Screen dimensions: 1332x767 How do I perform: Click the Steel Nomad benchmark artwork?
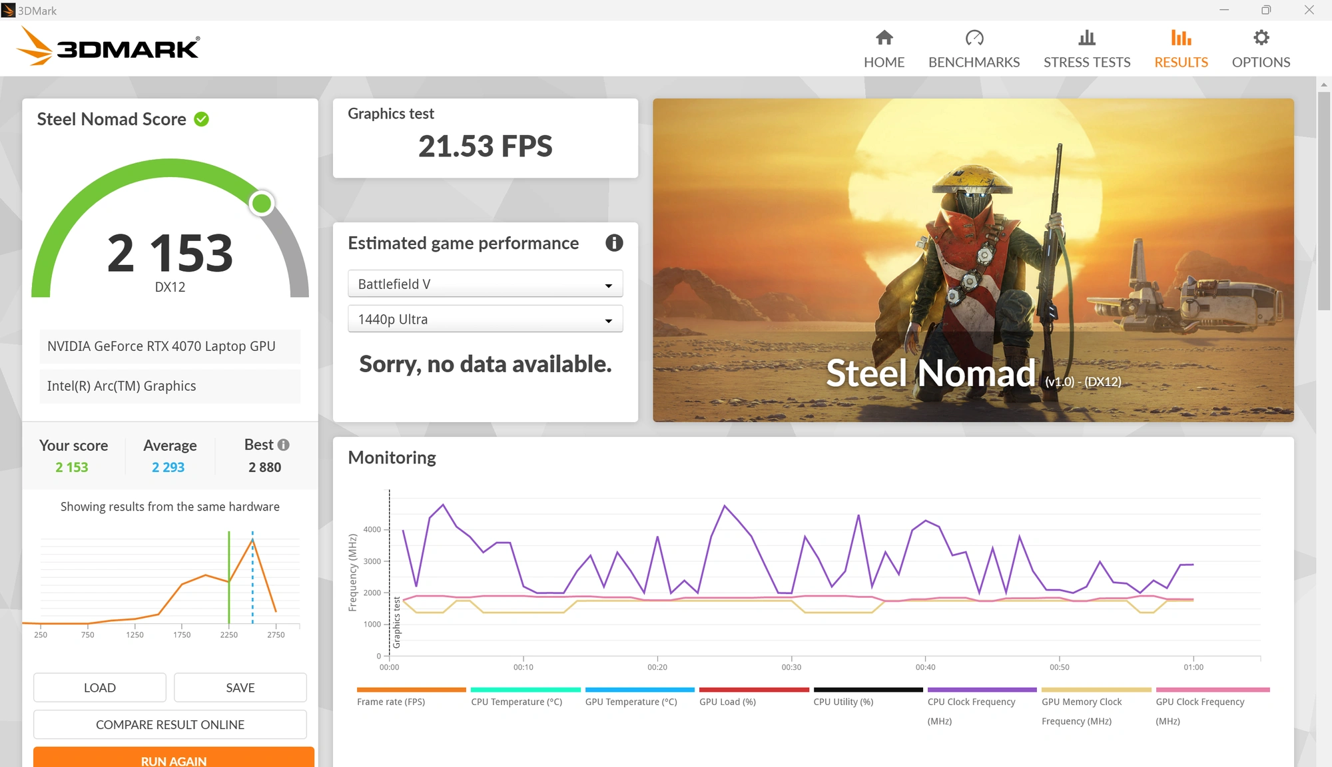coord(973,260)
